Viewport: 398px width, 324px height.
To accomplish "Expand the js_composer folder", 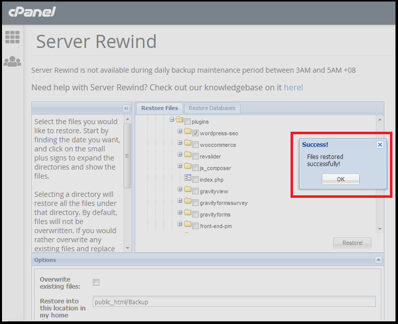I will point(180,166).
